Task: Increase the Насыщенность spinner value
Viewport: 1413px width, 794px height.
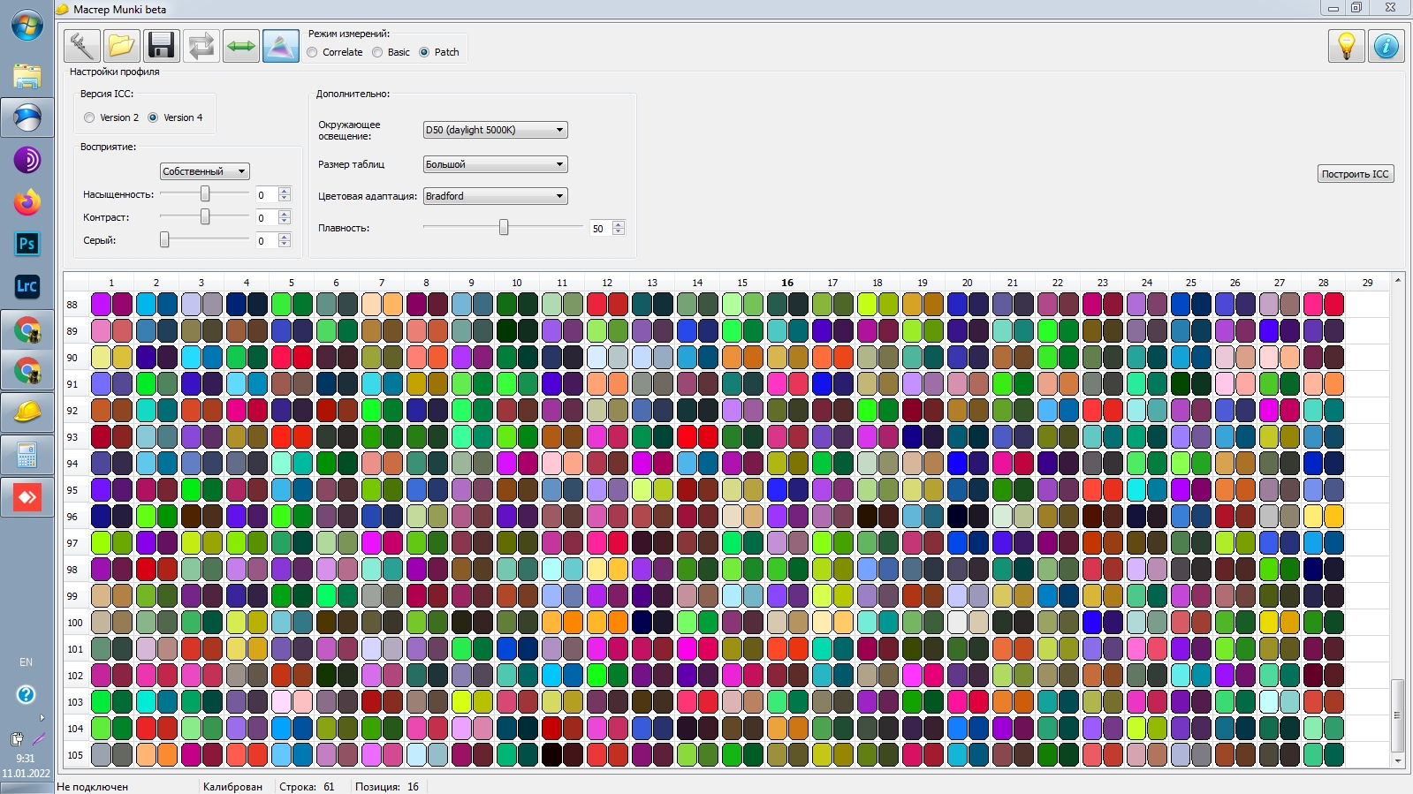Action: [x=285, y=191]
